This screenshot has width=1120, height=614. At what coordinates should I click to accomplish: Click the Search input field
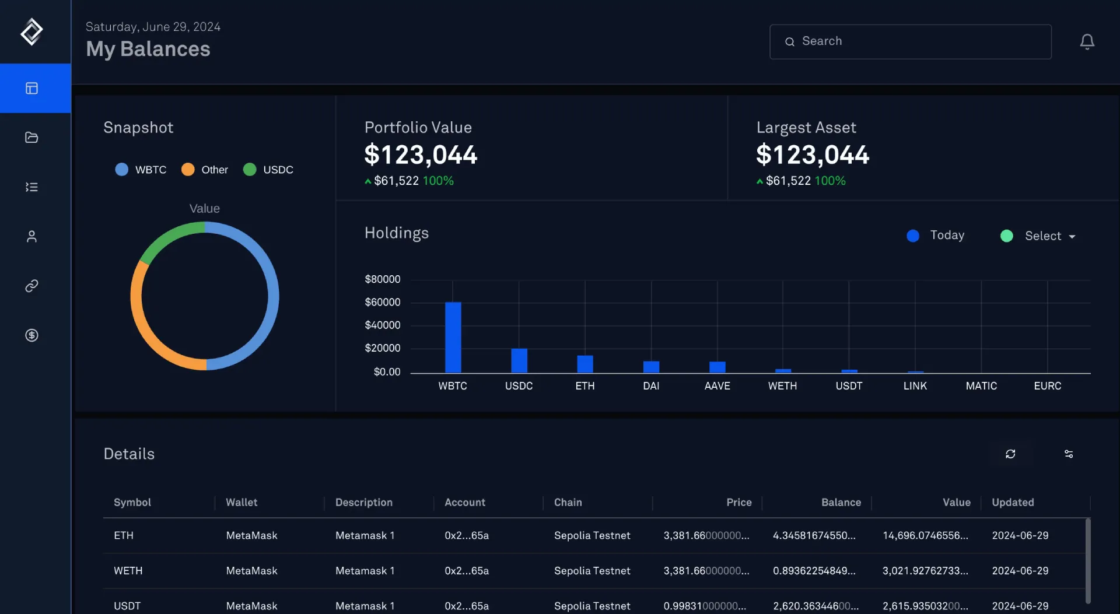[910, 41]
